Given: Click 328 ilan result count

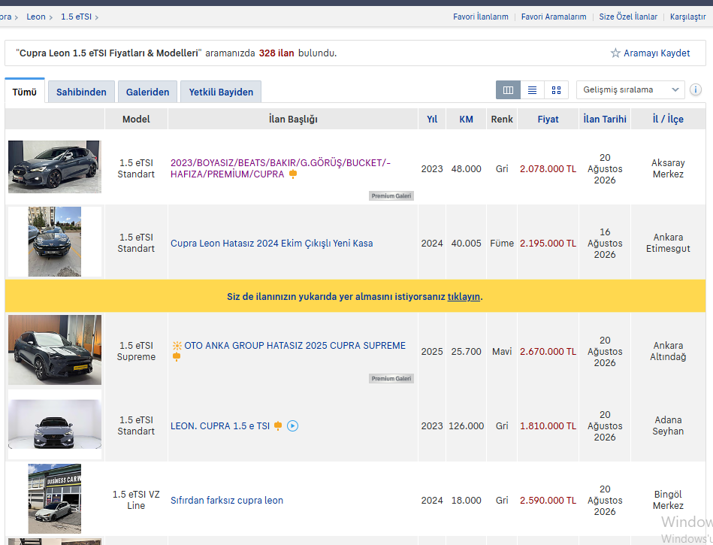Looking at the screenshot, I should click(276, 53).
